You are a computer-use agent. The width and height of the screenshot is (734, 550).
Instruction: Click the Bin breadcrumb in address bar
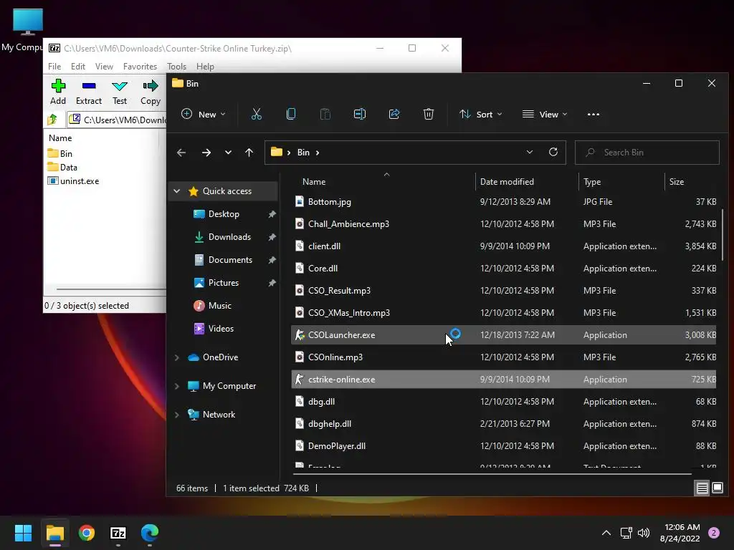click(x=303, y=153)
